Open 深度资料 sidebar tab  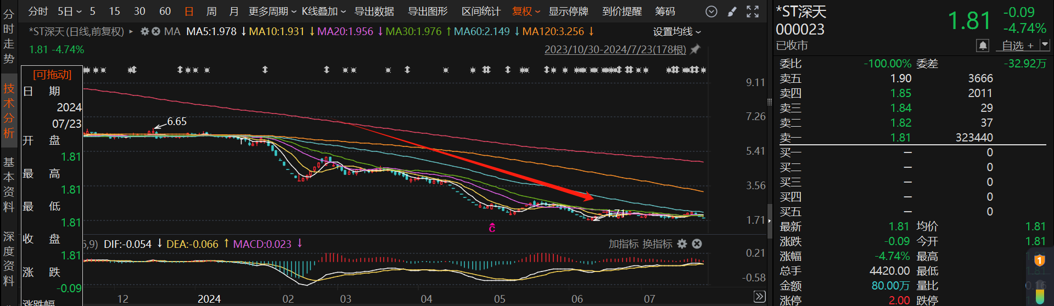point(9,258)
